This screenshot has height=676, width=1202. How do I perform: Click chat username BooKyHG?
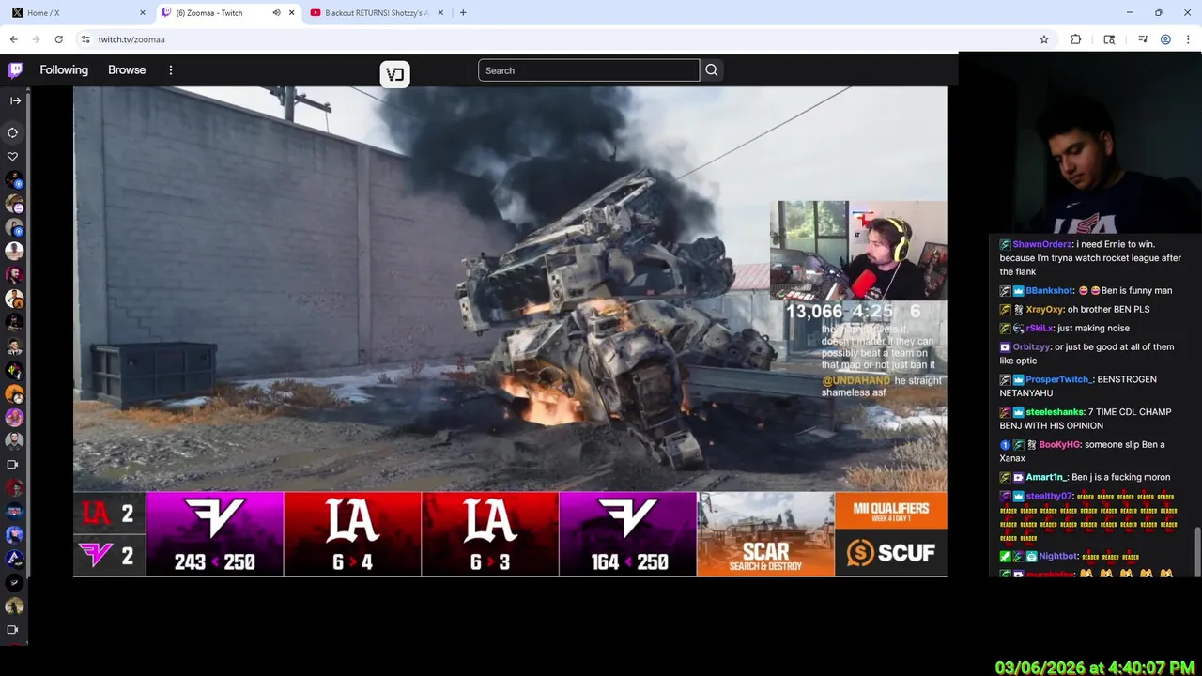1059,445
